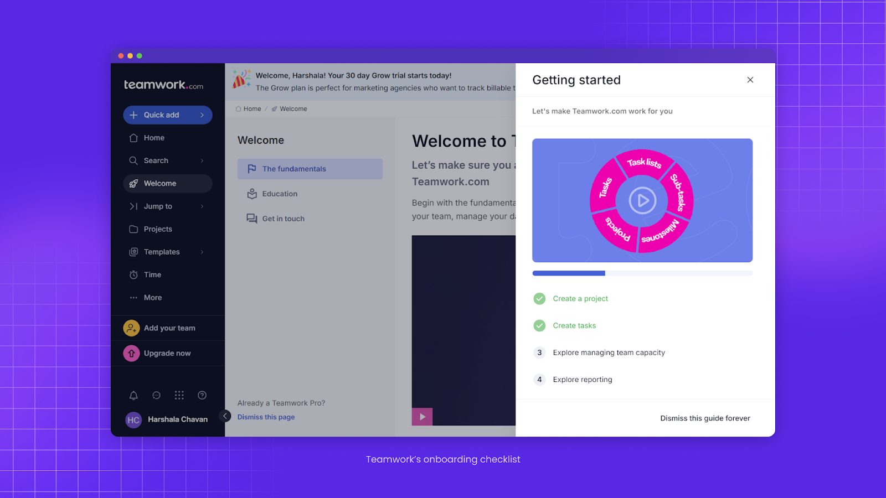Open the apps grid icon
The width and height of the screenshot is (886, 498).
click(179, 395)
